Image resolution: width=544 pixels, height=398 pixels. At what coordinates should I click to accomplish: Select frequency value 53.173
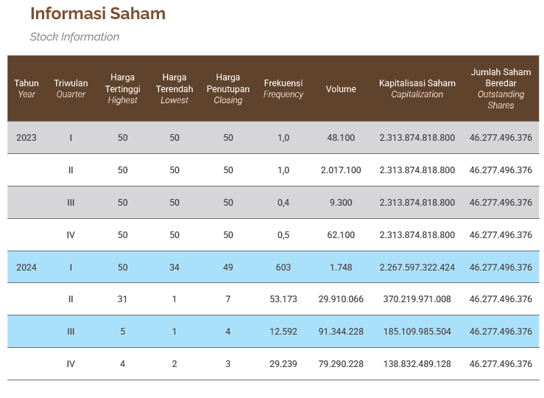click(283, 299)
